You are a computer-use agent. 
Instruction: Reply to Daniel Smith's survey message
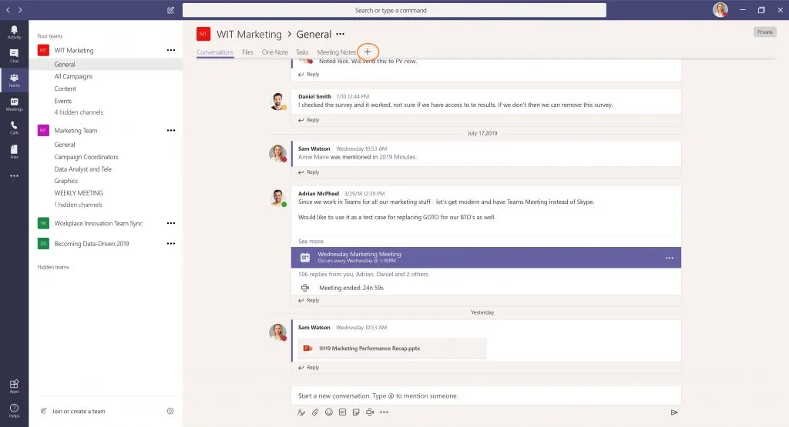(x=308, y=120)
